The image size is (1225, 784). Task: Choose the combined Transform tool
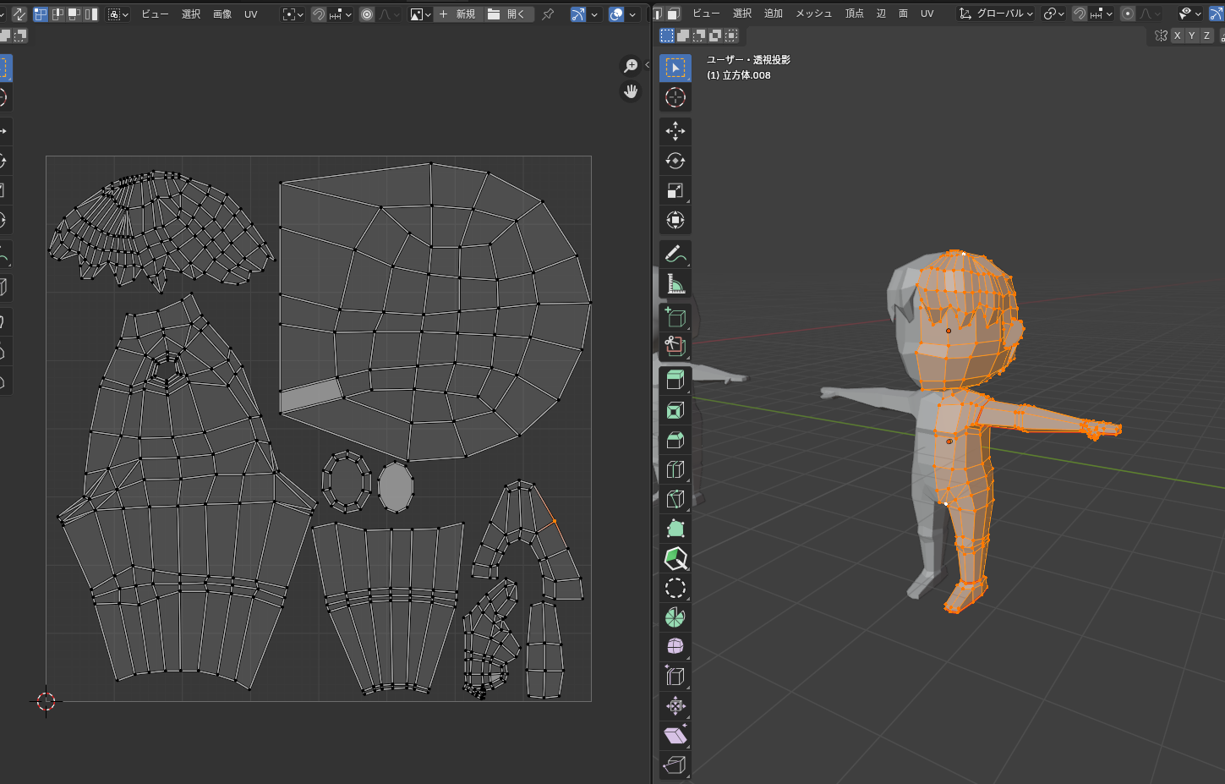click(675, 220)
